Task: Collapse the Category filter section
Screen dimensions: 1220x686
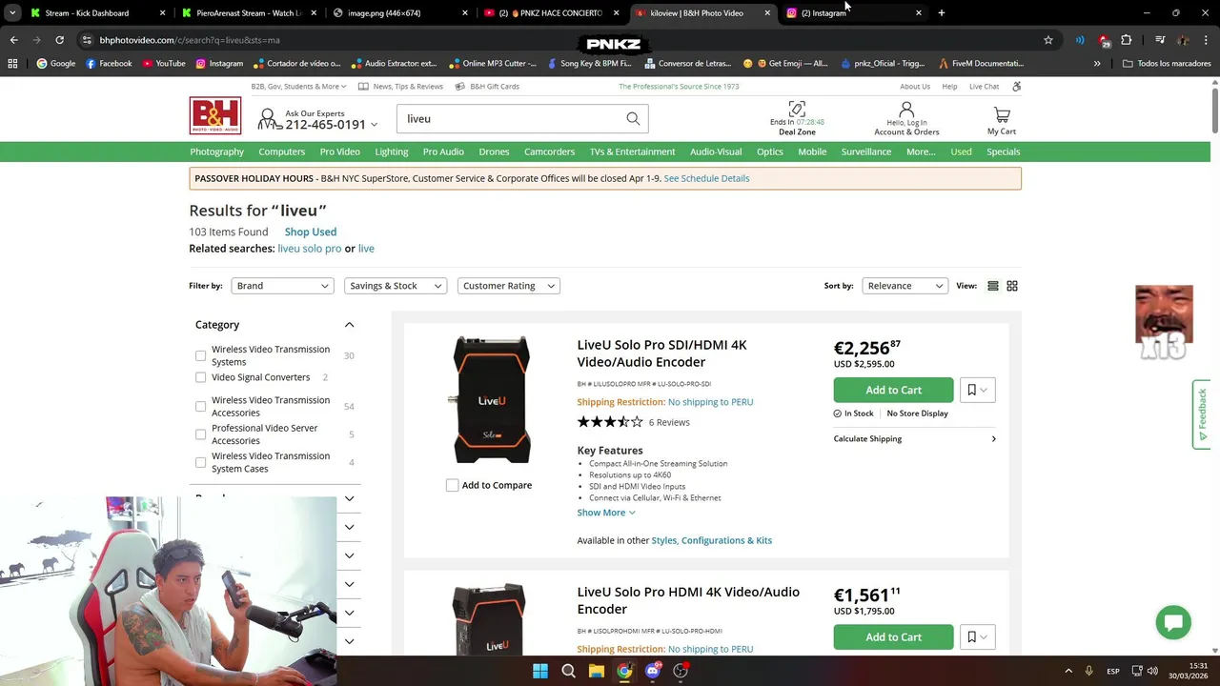Action: tap(349, 325)
